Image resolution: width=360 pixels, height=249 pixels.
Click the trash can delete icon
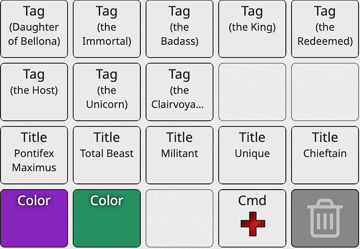[325, 218]
